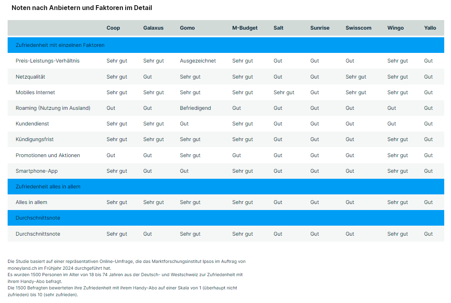The image size is (451, 303).
Task: Select the M-Budget column header
Action: point(245,28)
